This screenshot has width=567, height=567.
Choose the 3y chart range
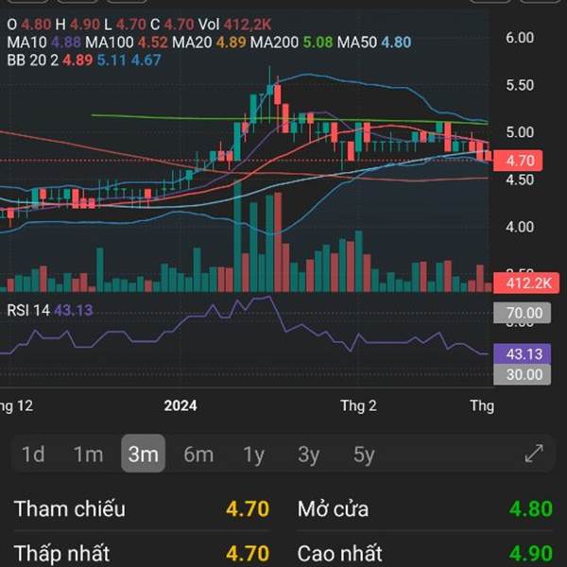point(309,455)
